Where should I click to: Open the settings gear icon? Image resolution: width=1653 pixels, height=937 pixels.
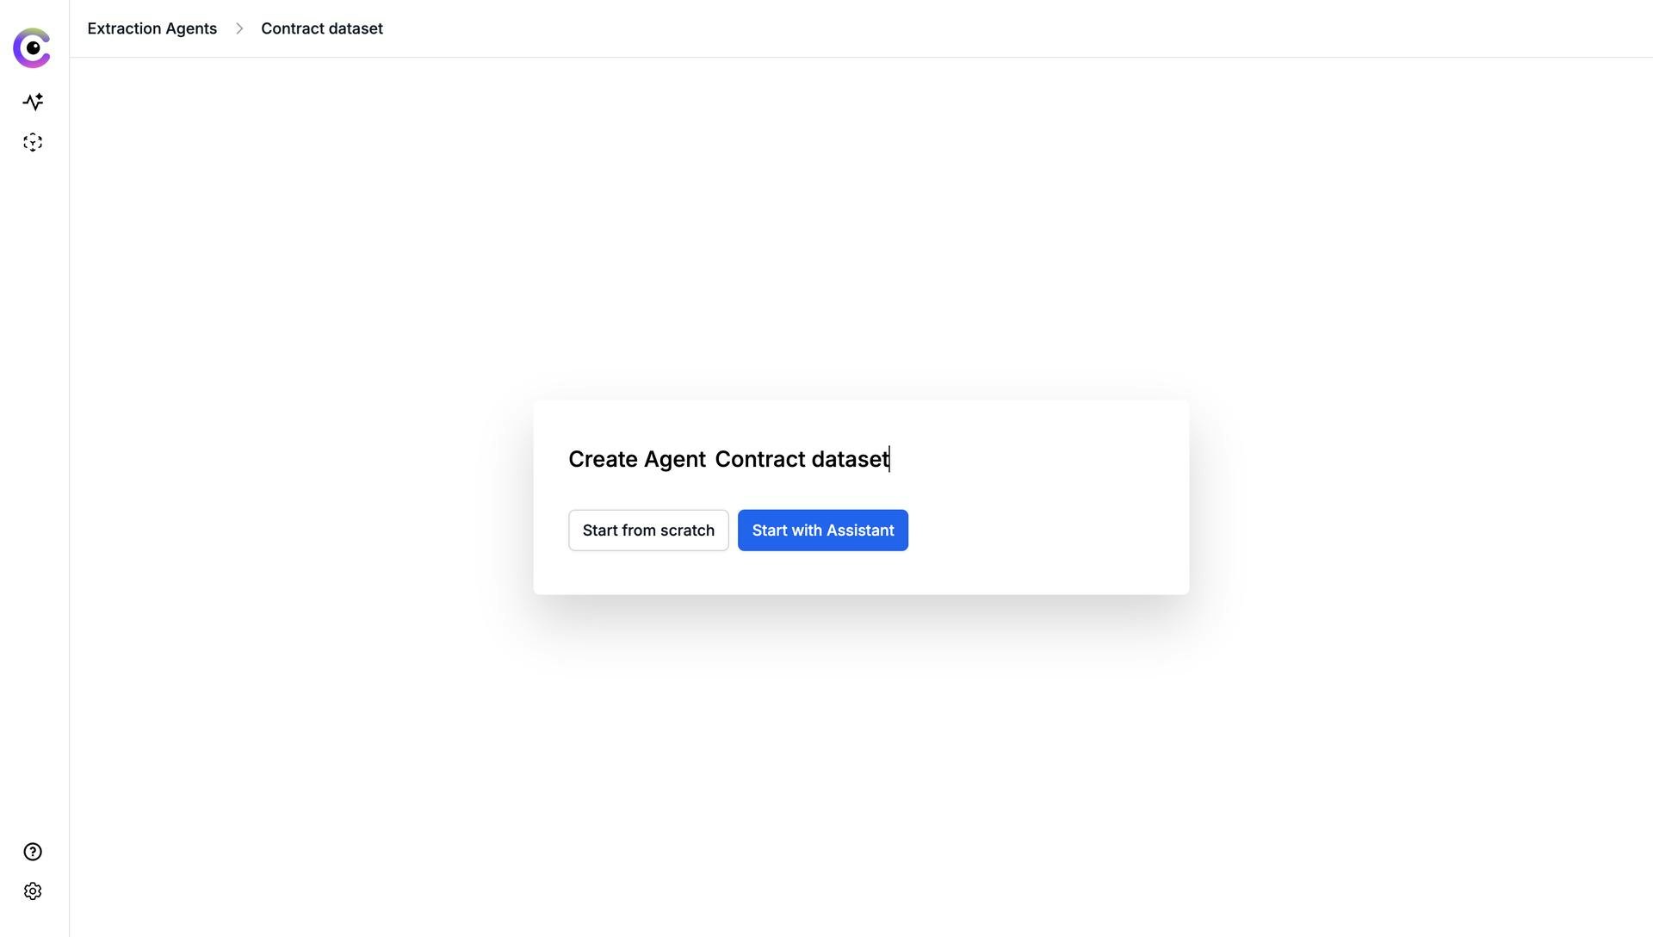coord(33,891)
